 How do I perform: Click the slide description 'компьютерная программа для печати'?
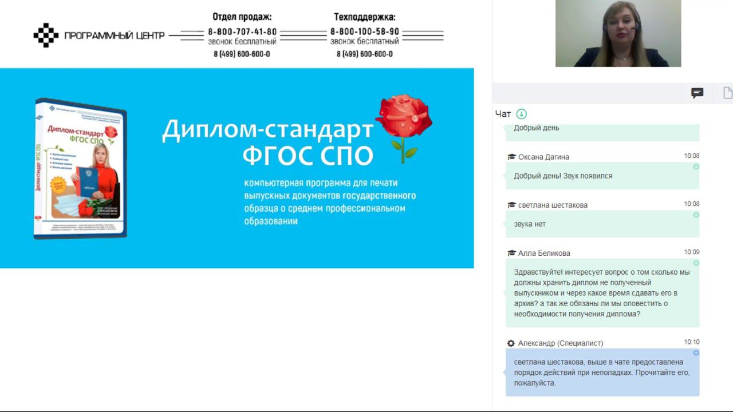tap(330, 202)
